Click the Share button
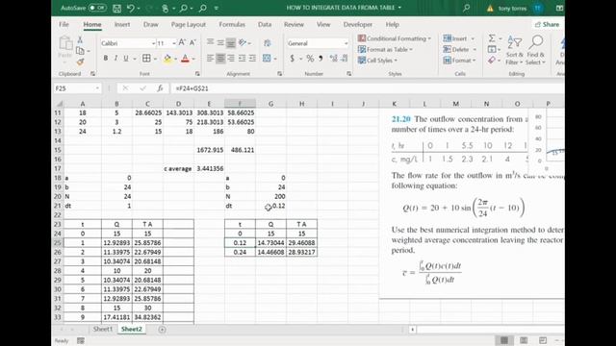Image resolution: width=616 pixels, height=346 pixels. (x=547, y=24)
